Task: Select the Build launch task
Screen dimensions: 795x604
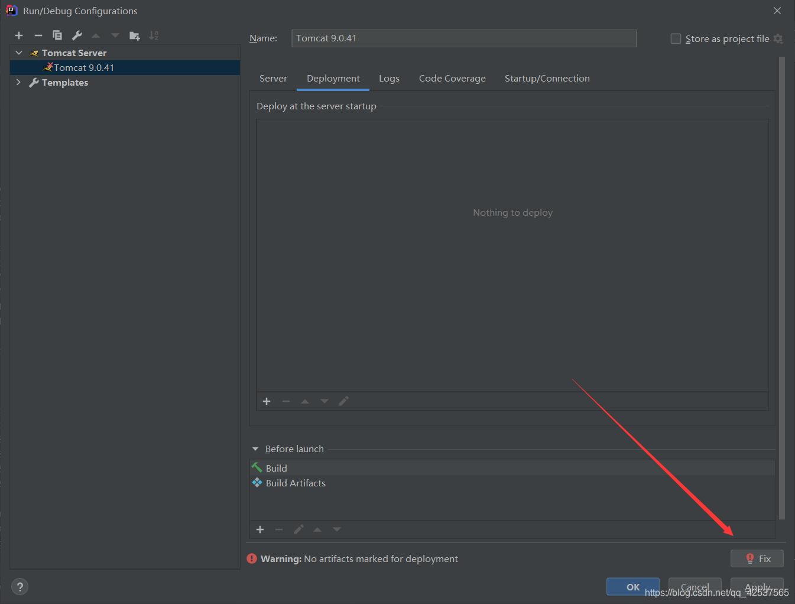Action: pyautogui.click(x=512, y=468)
